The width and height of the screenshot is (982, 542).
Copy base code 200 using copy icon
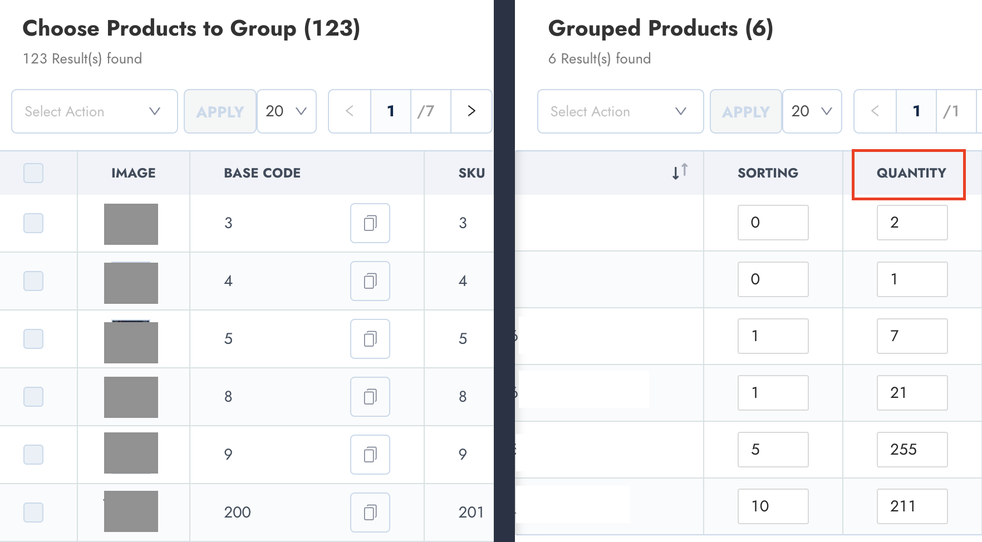370,512
